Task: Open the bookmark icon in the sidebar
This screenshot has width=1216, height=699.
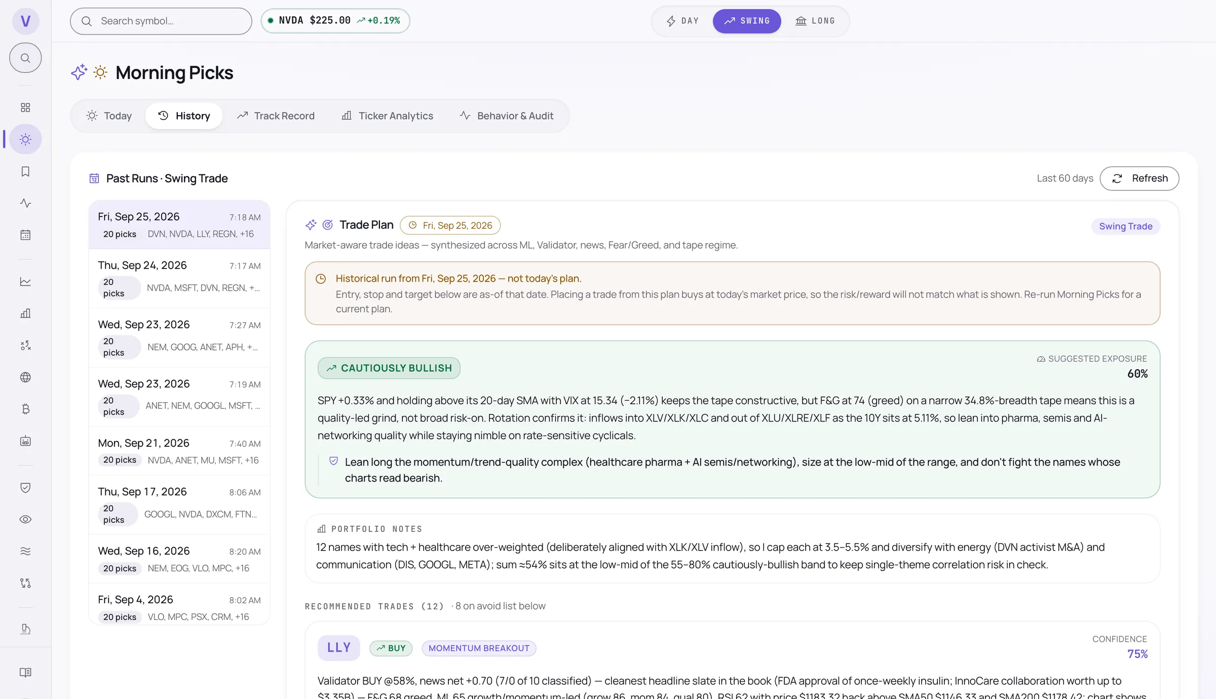Action: 25,171
